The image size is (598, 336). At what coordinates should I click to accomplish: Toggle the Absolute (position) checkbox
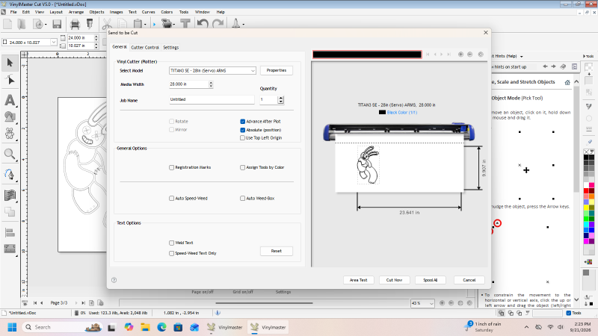(x=242, y=130)
